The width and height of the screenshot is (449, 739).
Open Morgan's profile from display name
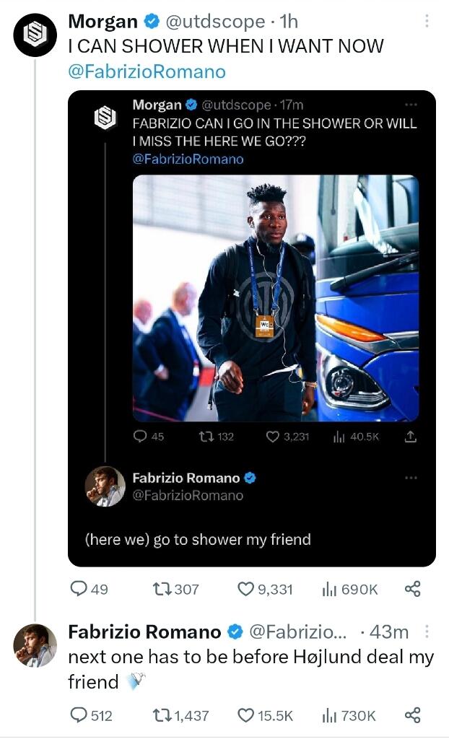coord(103,22)
